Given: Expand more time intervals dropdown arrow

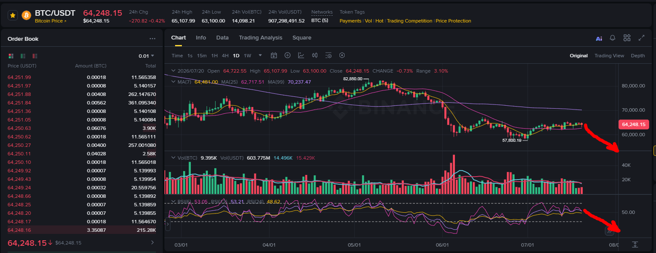Looking at the screenshot, I should tap(260, 55).
